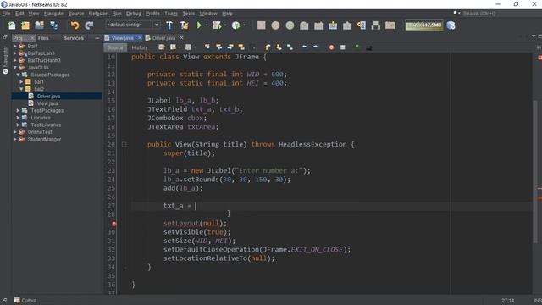Image resolution: width=542 pixels, height=305 pixels.
Task: Toggle the History view button
Action: click(140, 47)
